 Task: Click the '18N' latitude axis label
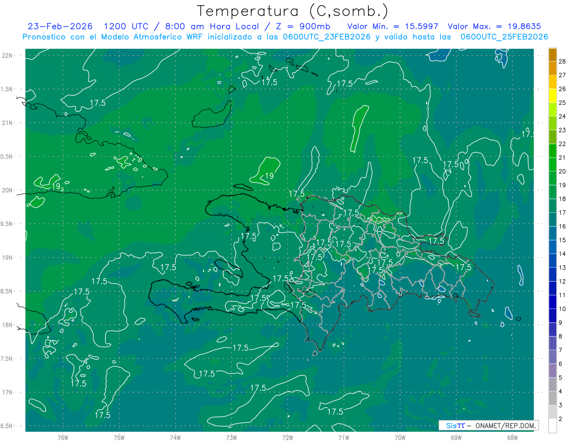click(x=8, y=325)
